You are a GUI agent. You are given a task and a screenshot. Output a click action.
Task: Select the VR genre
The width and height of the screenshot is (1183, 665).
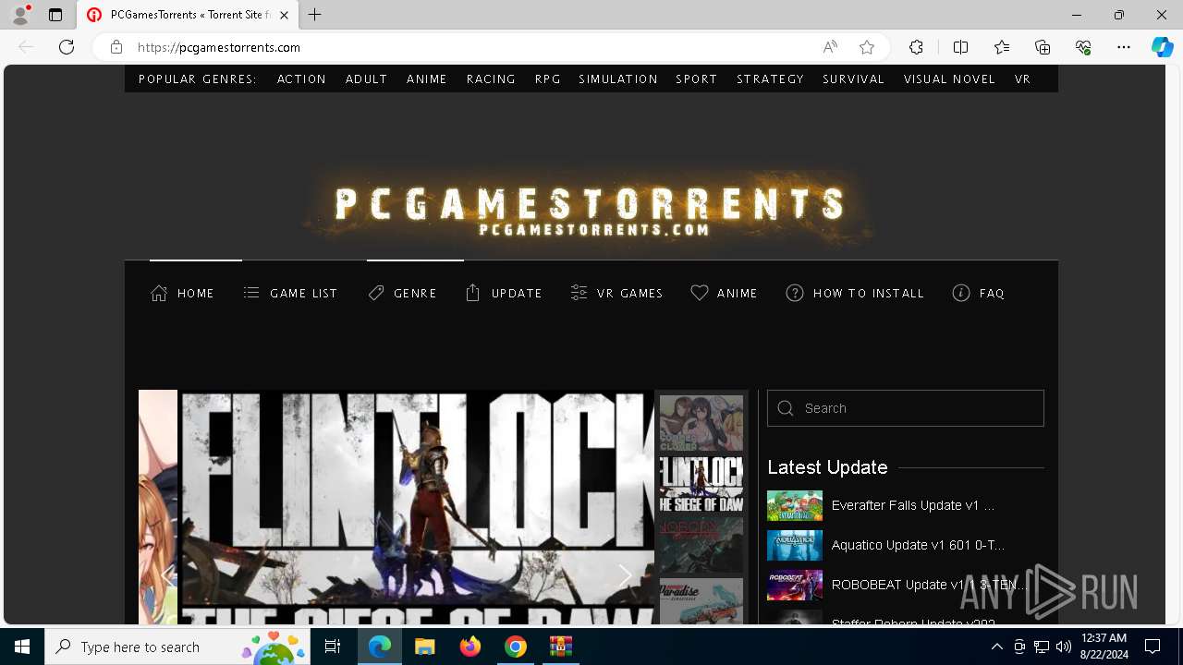coord(1022,79)
